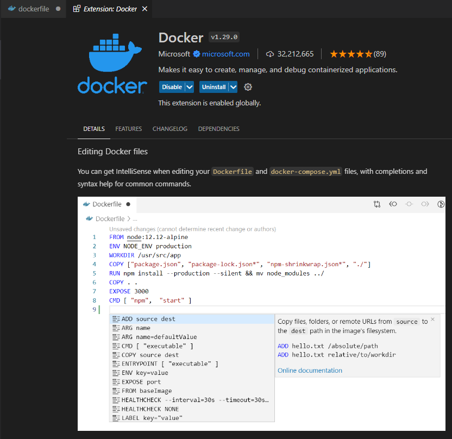Click the line 7 EXPOSE 3000 text
The height and width of the screenshot is (439, 452).
(x=129, y=291)
